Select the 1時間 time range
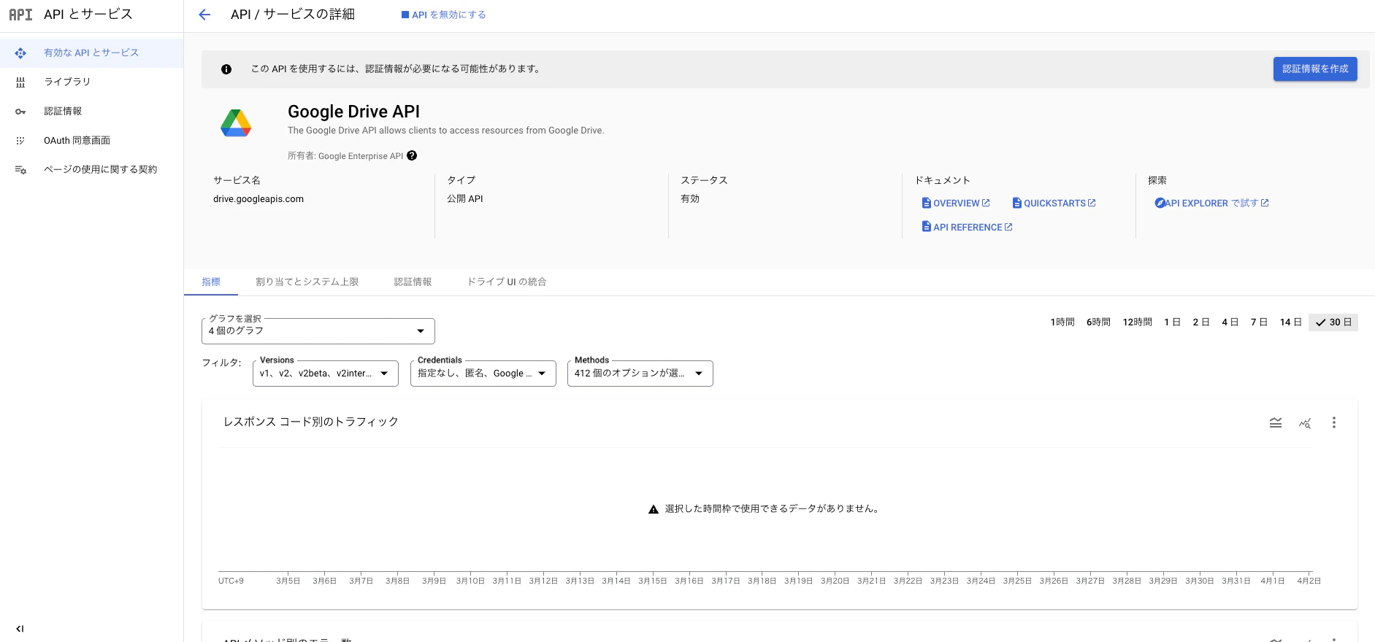The image size is (1375, 642). coord(1062,322)
